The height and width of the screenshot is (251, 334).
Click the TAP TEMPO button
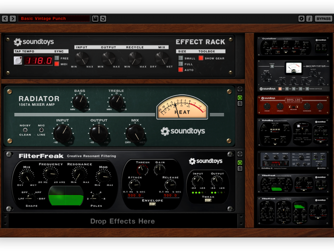tap(18, 61)
